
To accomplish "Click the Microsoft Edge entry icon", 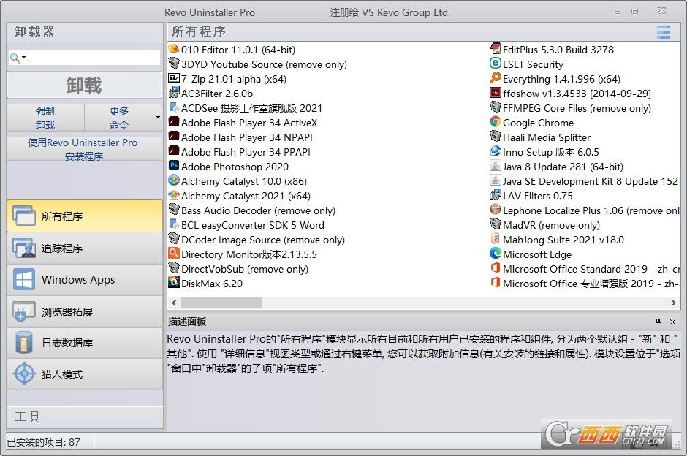I will (x=497, y=254).
